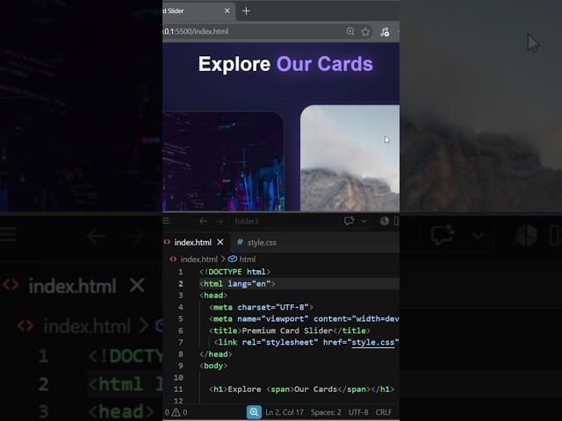Switch to the style.css editor tab
This screenshot has height=421, width=562.
pyautogui.click(x=262, y=243)
